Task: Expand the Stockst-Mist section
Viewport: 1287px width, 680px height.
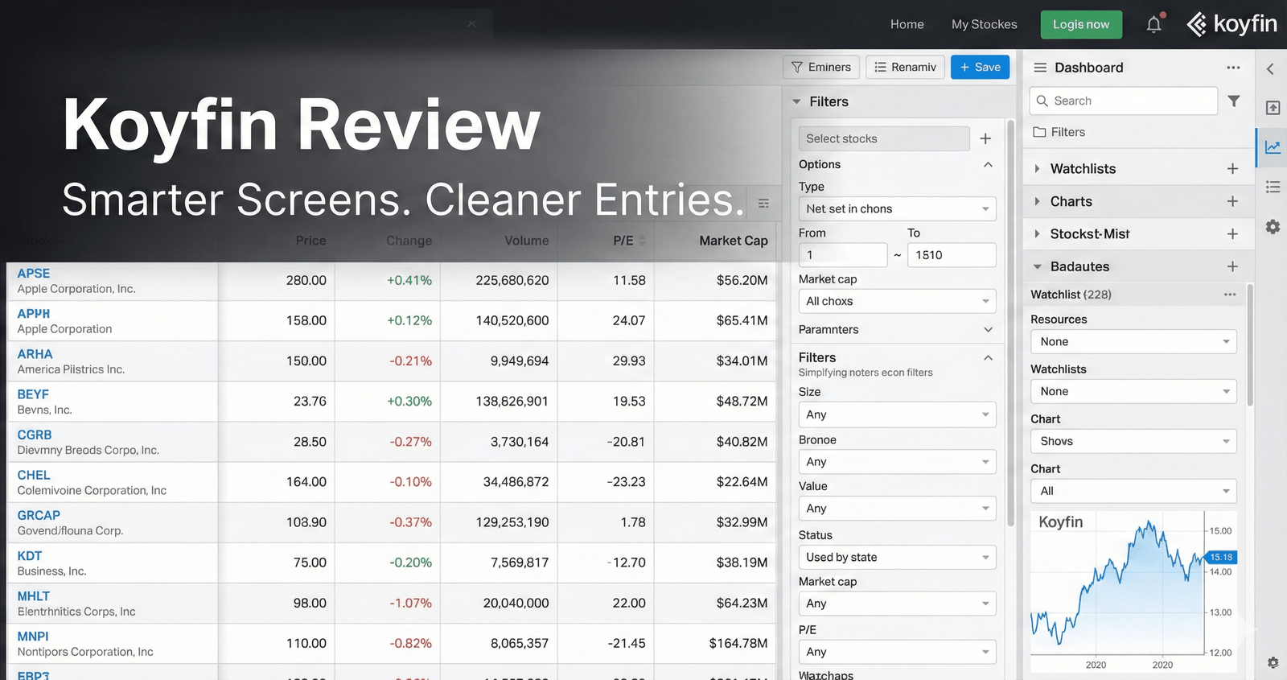Action: pyautogui.click(x=1037, y=233)
